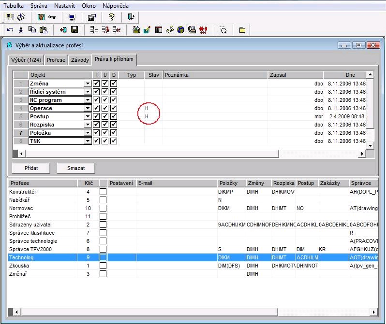
Task: Click the delete row icon with red X
Action: (117, 30)
